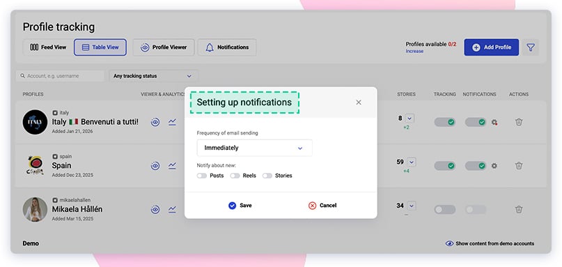Click the Instagram icon beside mikaelahallen username
This screenshot has height=267, width=562.
[55, 200]
